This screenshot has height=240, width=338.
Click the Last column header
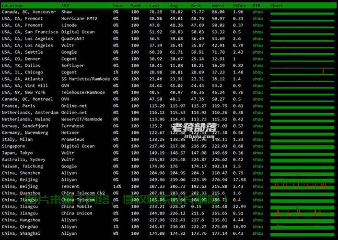pos(154,6)
